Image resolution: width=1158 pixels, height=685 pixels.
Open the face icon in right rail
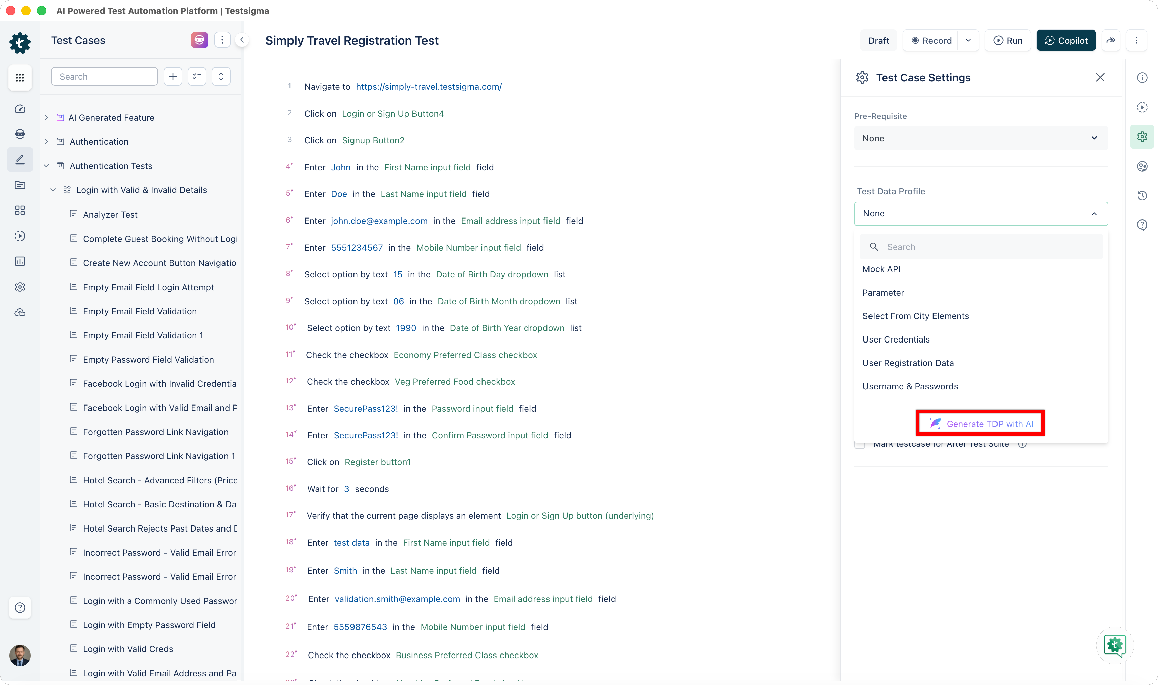(x=1142, y=166)
